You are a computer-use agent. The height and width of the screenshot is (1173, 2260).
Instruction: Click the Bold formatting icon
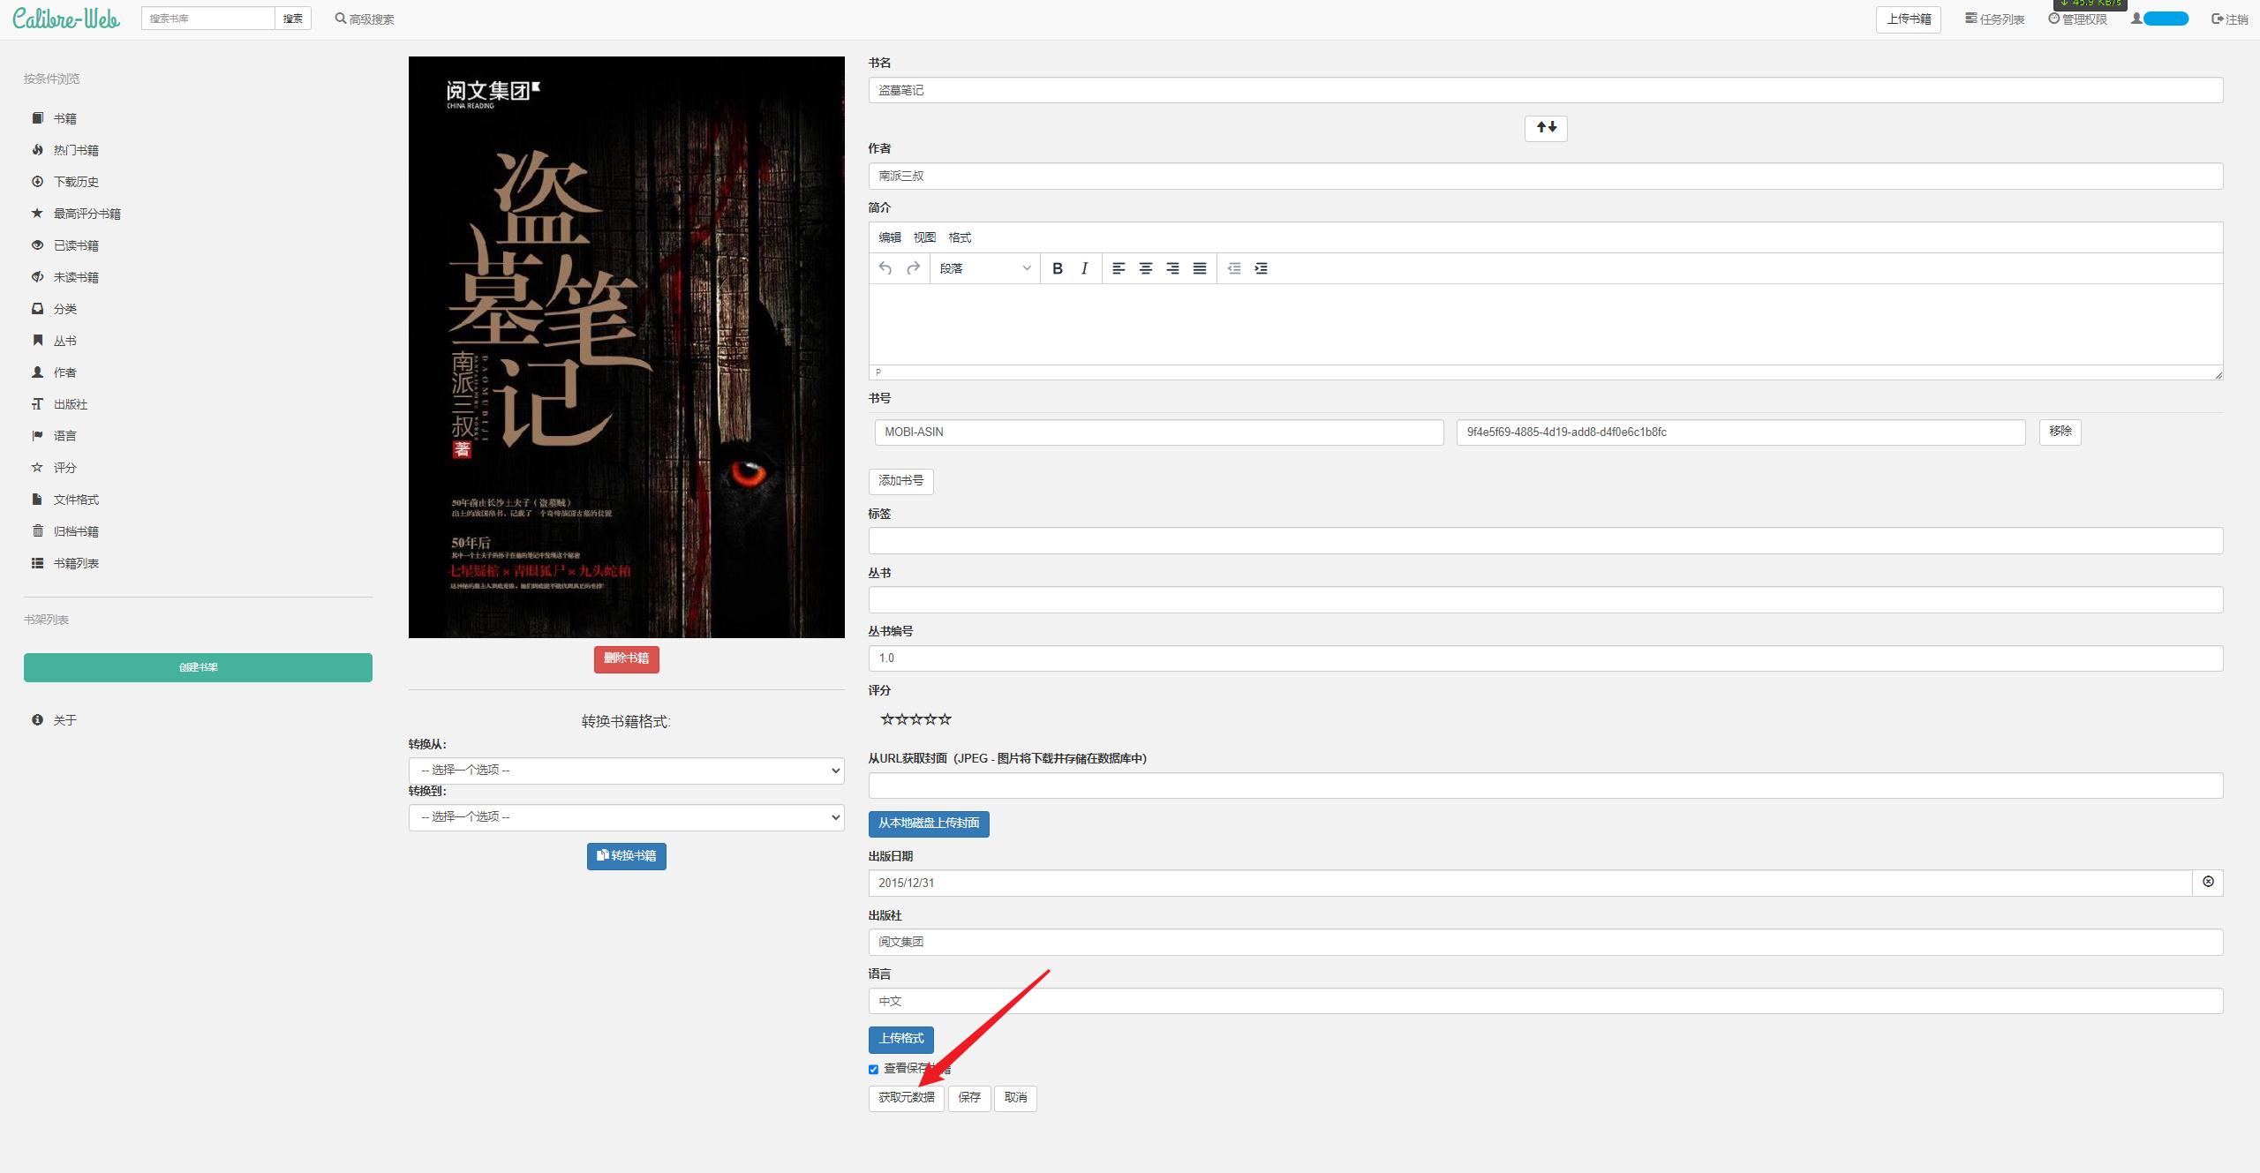pos(1057,268)
